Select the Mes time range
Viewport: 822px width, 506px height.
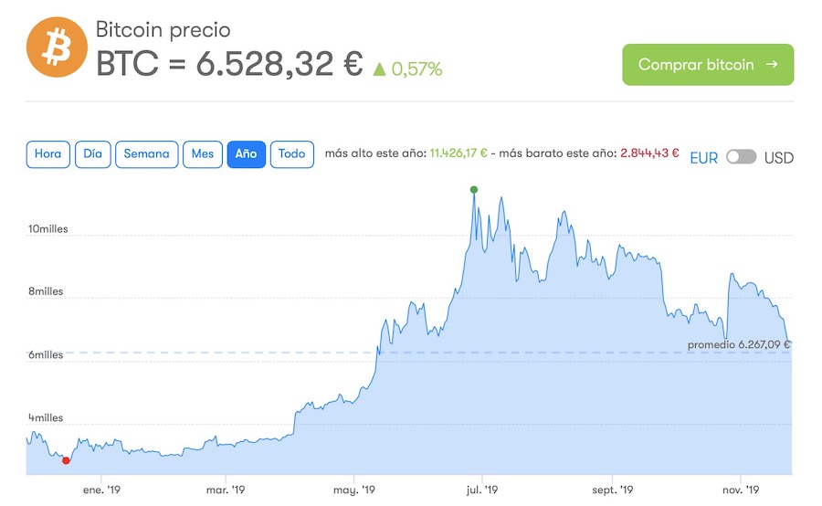[202, 154]
